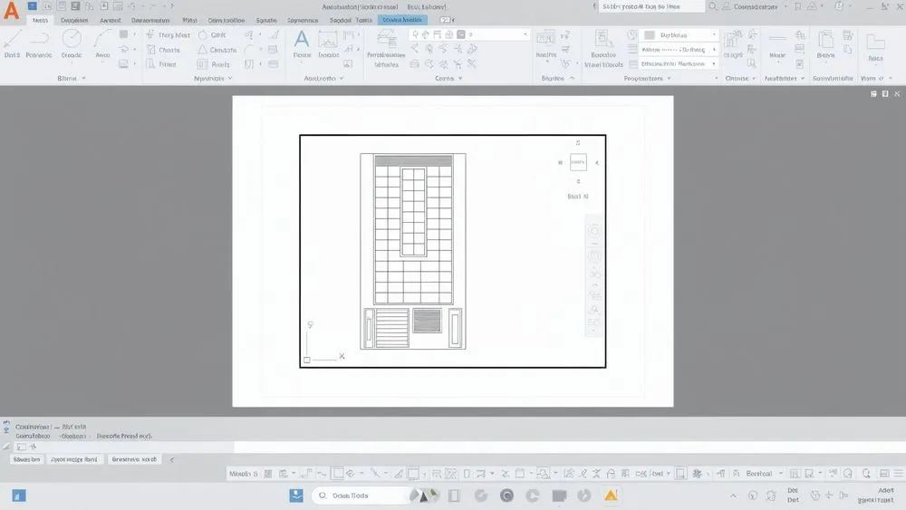Switch to the first layout tab at bottom
The image size is (906, 510).
(x=26, y=460)
